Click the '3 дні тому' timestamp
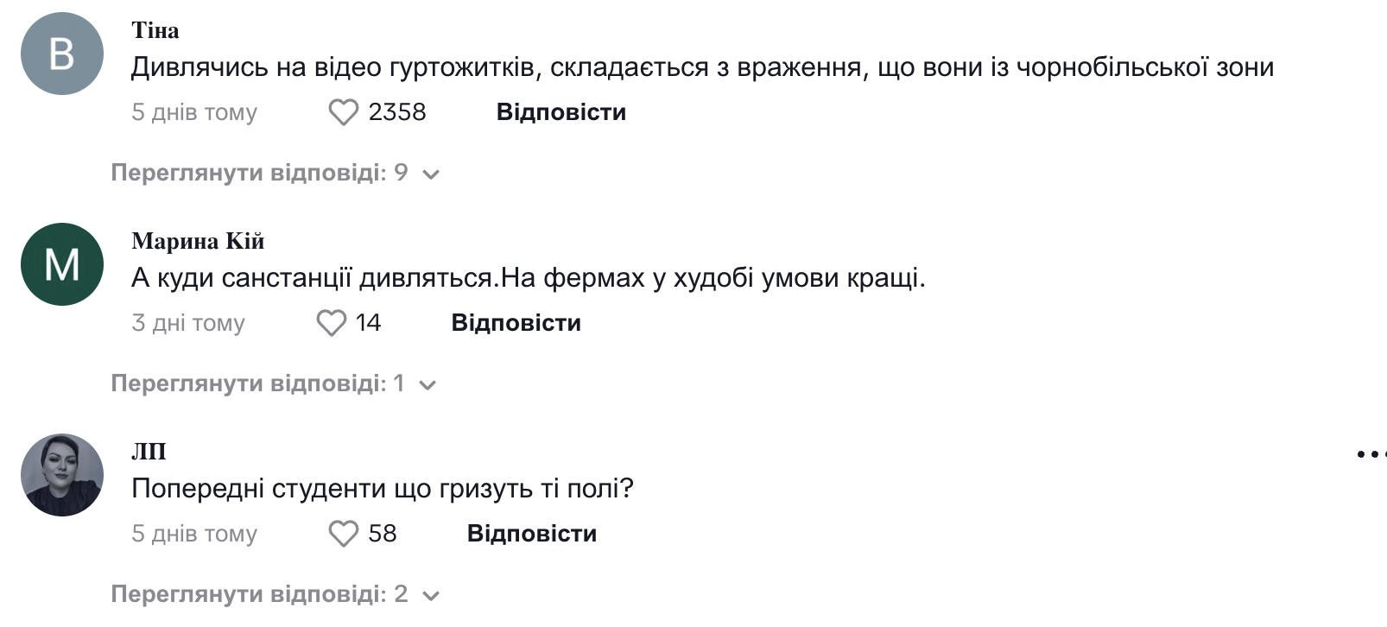 coord(188,323)
